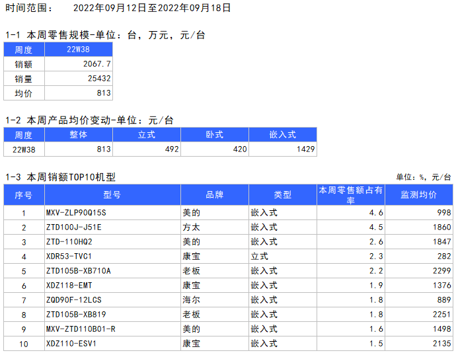Click monitored price 889
The height and width of the screenshot is (355, 456).
[x=444, y=300]
